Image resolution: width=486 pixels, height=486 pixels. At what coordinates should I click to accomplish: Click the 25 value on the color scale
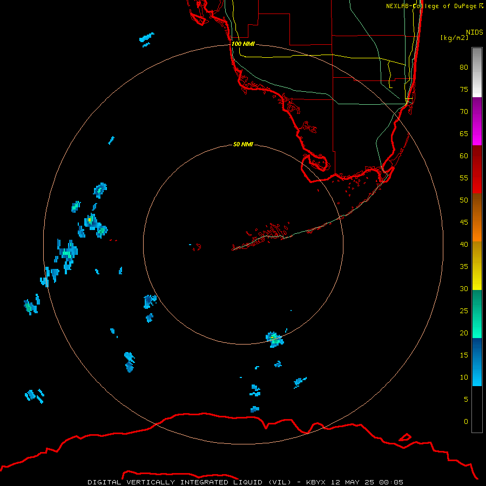point(464,310)
